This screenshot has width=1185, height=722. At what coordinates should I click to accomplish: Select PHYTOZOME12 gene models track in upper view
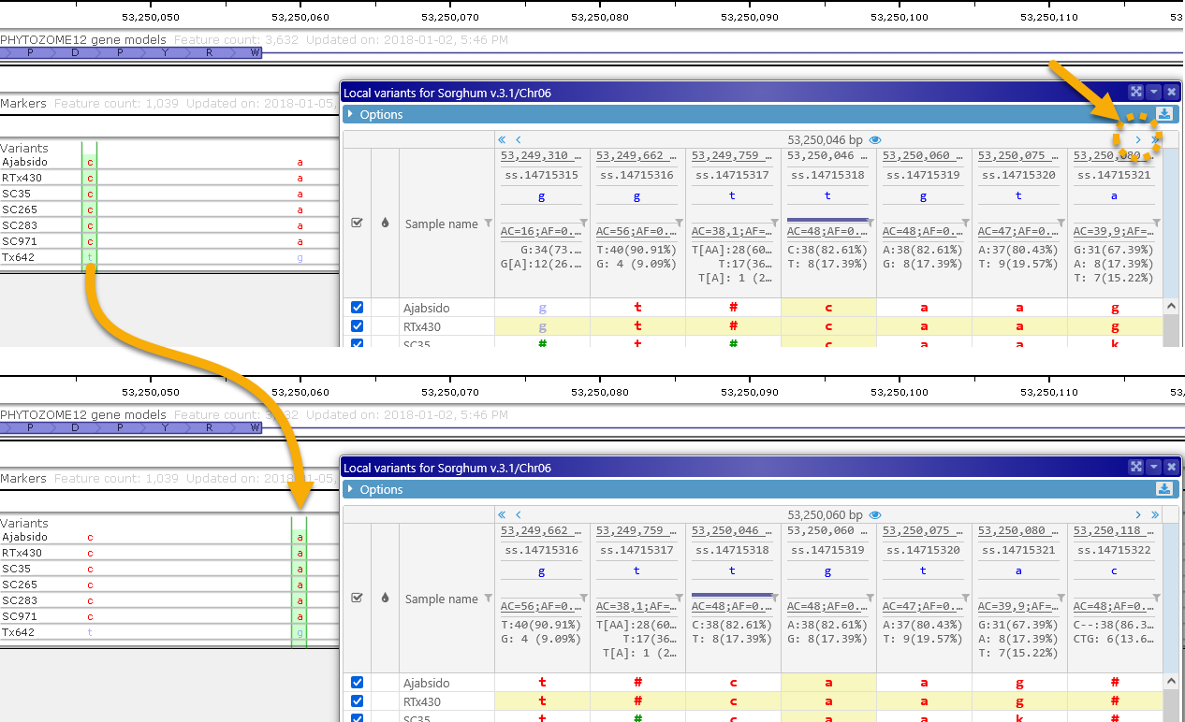click(83, 40)
